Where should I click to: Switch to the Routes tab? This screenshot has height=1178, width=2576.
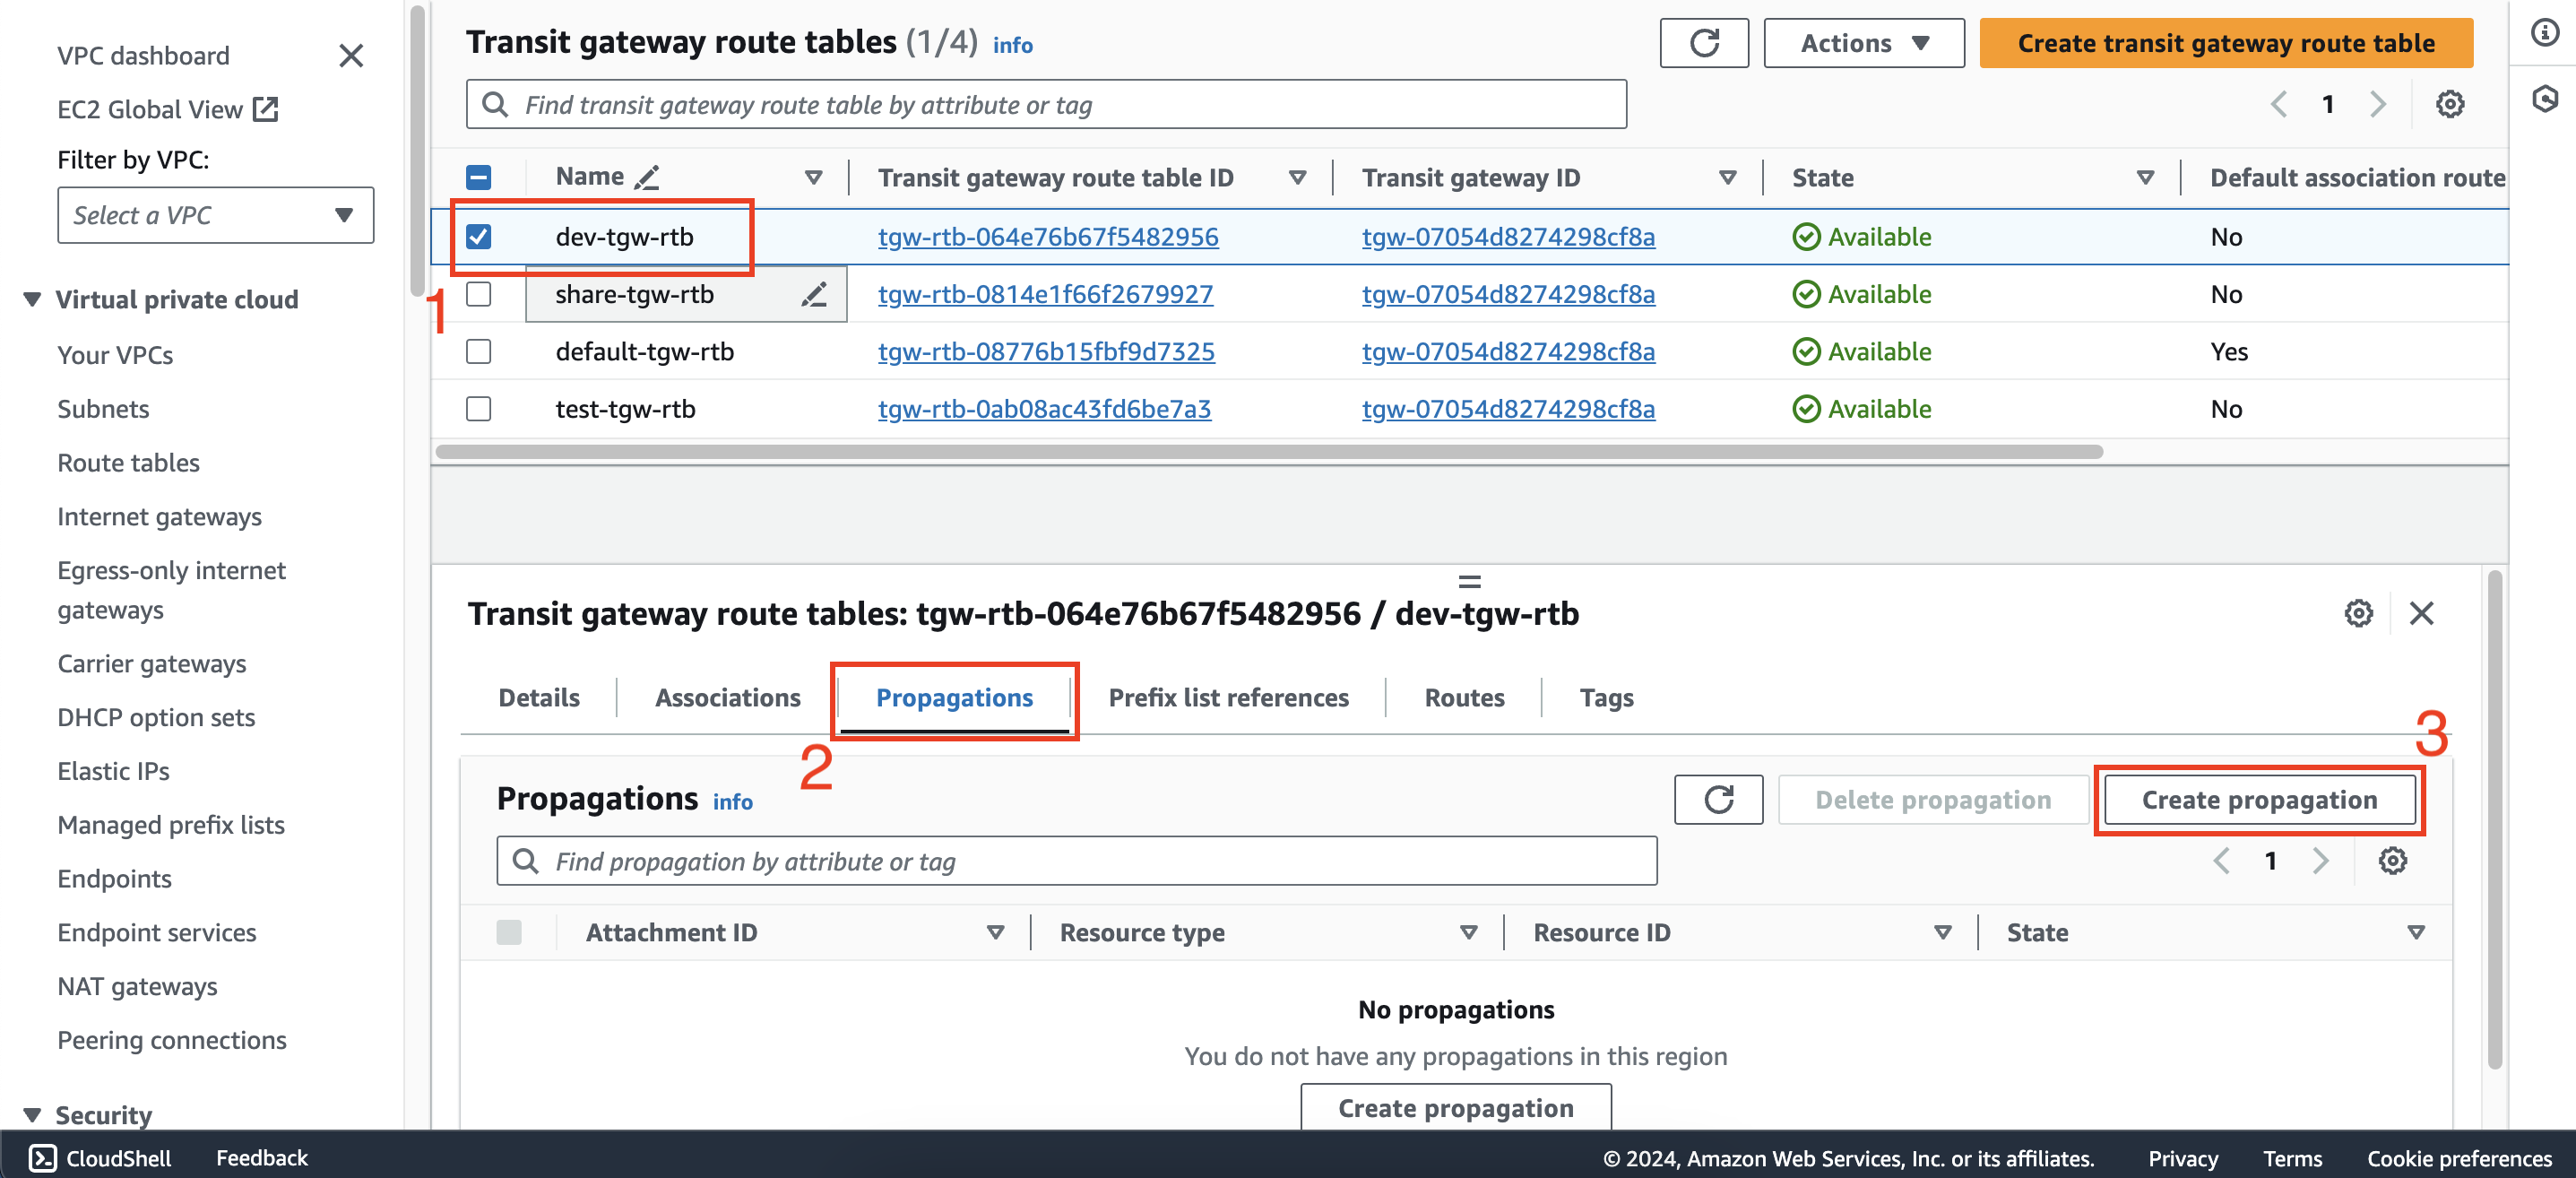(1464, 697)
